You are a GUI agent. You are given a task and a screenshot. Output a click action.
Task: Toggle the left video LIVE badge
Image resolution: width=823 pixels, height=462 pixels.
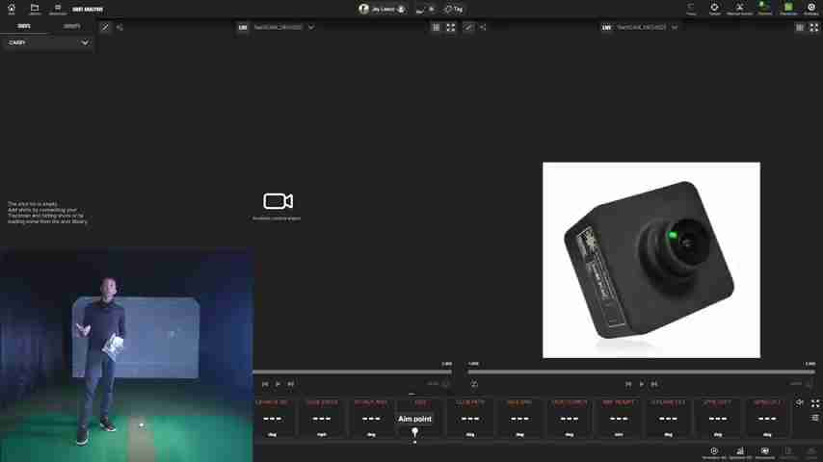click(243, 27)
